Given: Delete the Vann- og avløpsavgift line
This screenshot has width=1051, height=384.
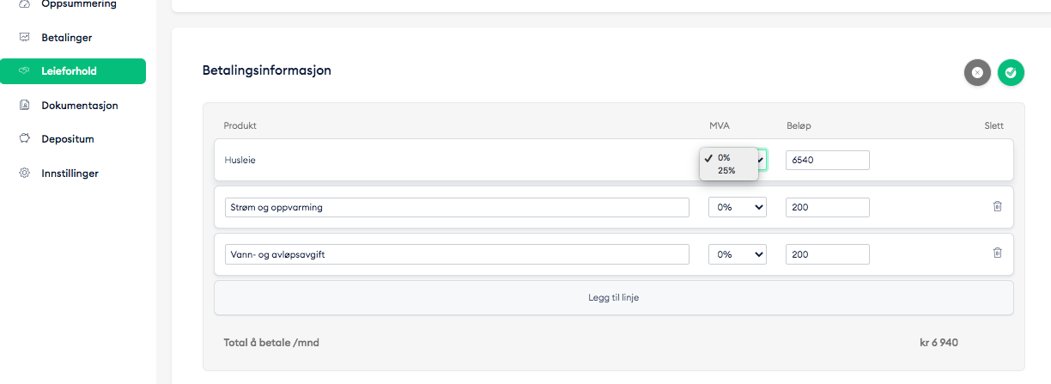Looking at the screenshot, I should (x=997, y=253).
